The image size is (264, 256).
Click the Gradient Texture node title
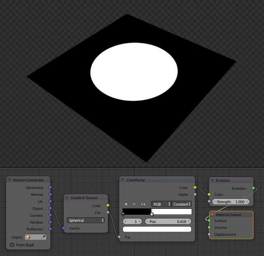(x=84, y=198)
